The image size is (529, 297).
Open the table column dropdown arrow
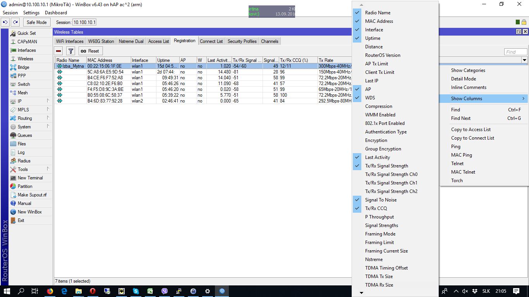click(524, 60)
